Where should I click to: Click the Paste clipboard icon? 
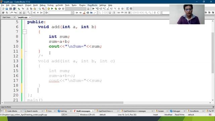[35, 9]
